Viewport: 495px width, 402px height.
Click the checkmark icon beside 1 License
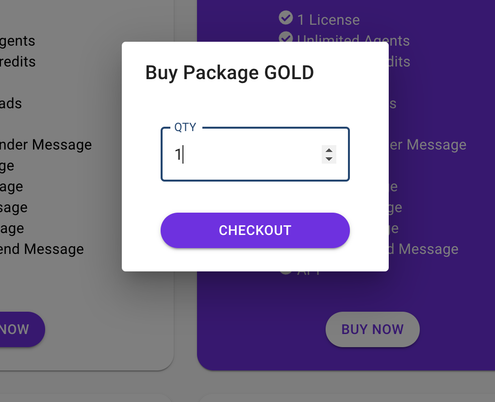[286, 18]
